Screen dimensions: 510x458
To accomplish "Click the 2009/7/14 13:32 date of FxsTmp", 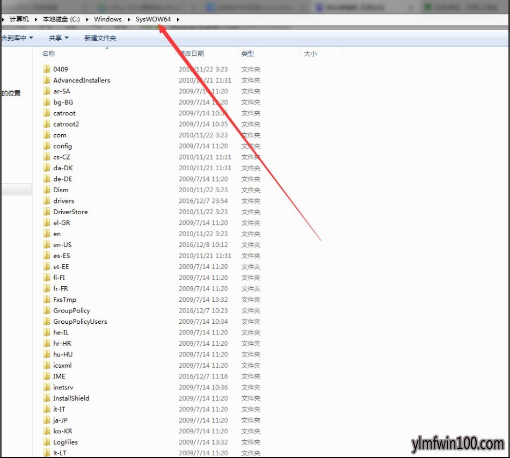I will [x=203, y=300].
